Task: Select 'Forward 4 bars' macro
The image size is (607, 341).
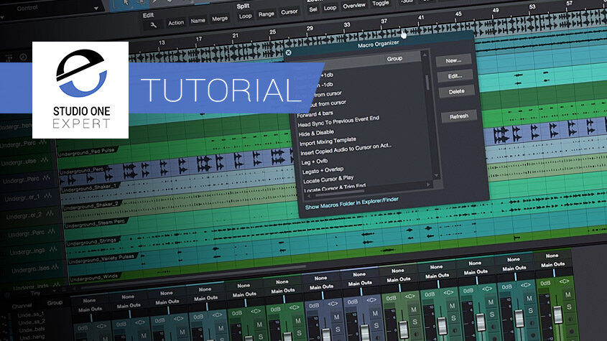Action: click(315, 114)
